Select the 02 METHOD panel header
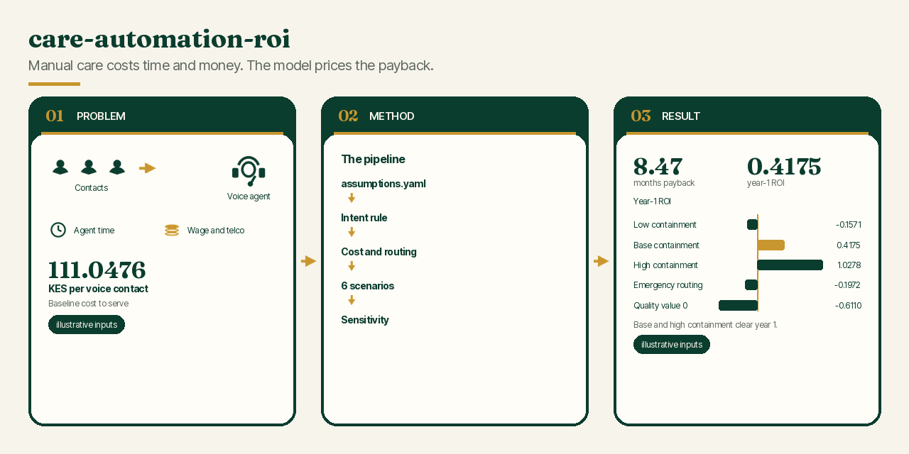The height and width of the screenshot is (454, 909). coord(454,116)
